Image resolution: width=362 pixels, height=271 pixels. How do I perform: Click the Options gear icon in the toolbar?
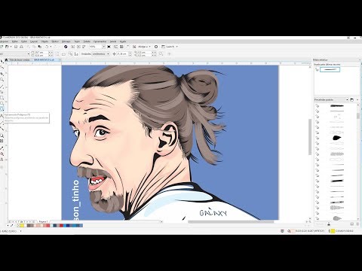[156, 47]
